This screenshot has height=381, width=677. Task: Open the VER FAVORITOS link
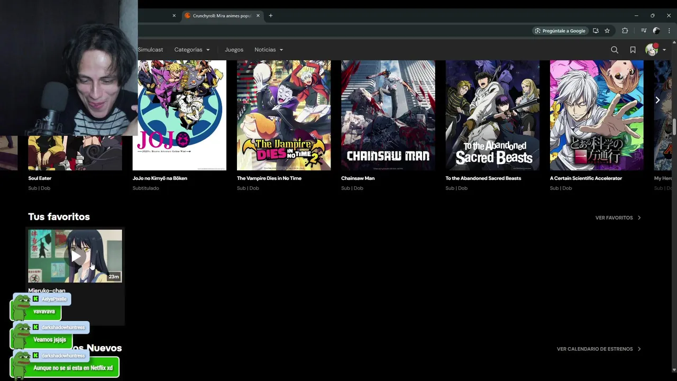618,217
